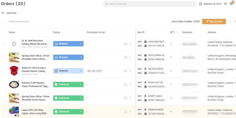236x118 pixels.
Task: Click item ID B0792CG9VC
Action: (155, 69)
